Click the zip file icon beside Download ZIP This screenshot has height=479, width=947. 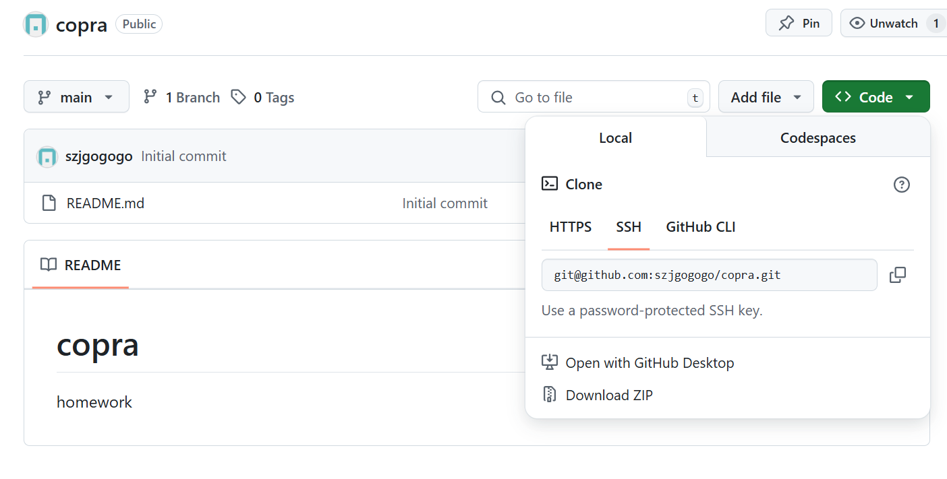coord(550,395)
